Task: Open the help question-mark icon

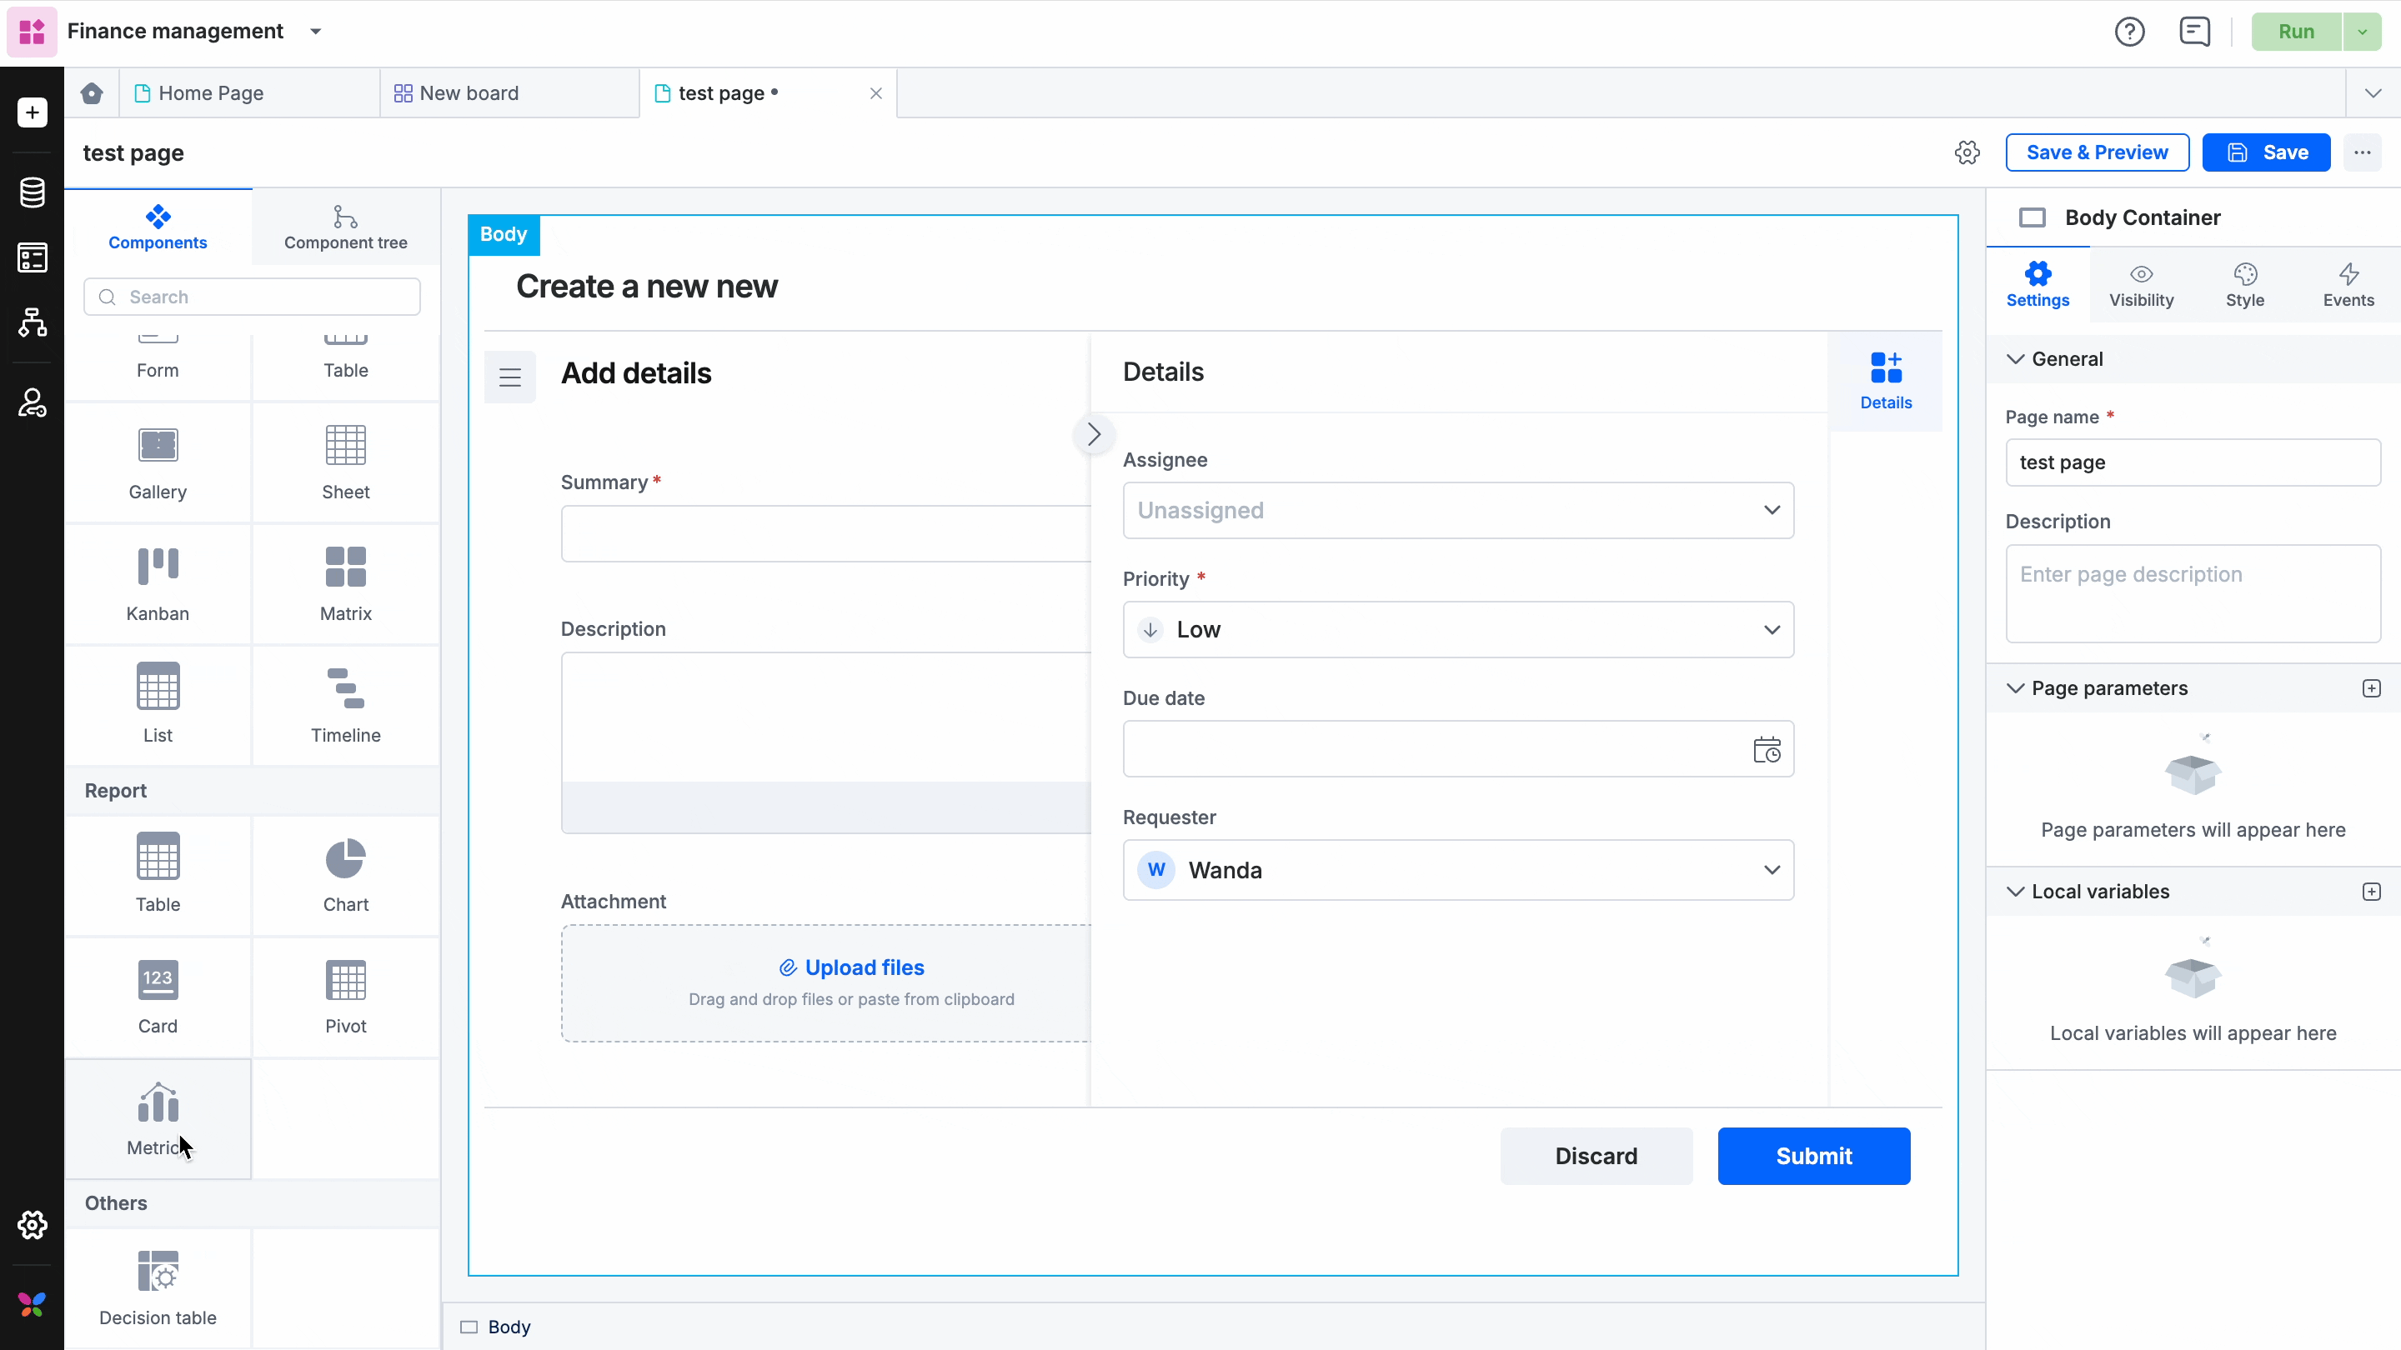Action: click(x=2129, y=32)
